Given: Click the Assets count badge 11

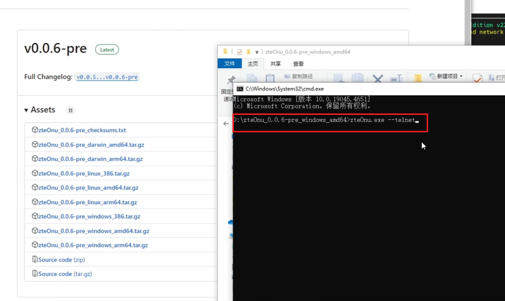Looking at the screenshot, I should tap(70, 110).
